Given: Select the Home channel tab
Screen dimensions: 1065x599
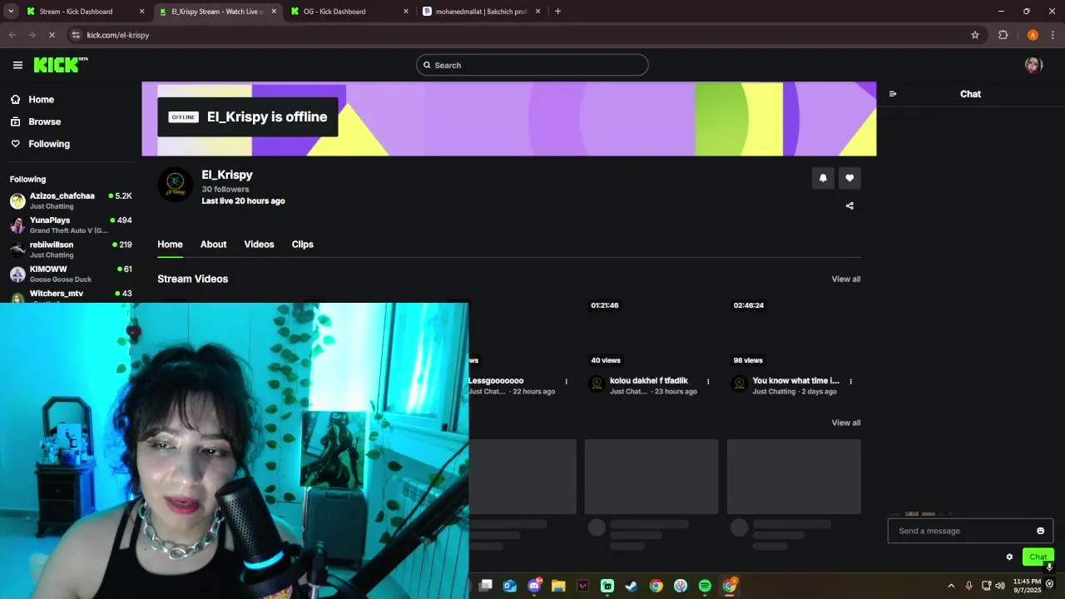Looking at the screenshot, I should tap(170, 244).
